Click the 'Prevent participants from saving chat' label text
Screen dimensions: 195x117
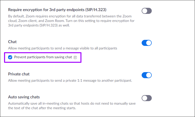[x=43, y=57]
